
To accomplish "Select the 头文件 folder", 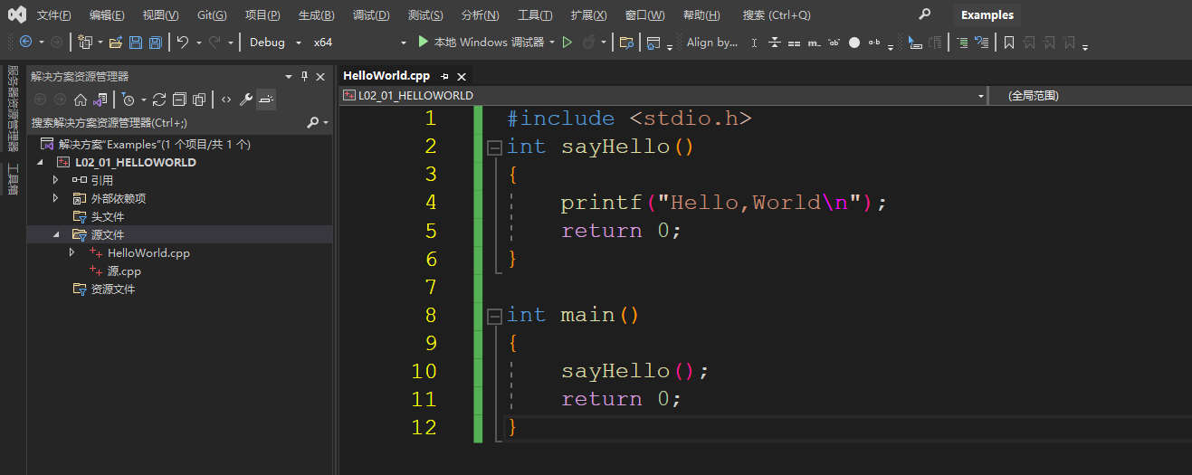I will coord(108,217).
